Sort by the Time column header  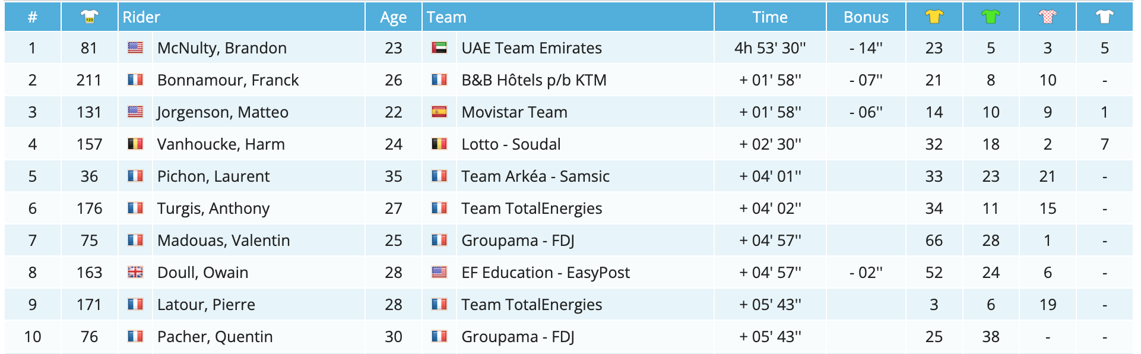pyautogui.click(x=769, y=17)
